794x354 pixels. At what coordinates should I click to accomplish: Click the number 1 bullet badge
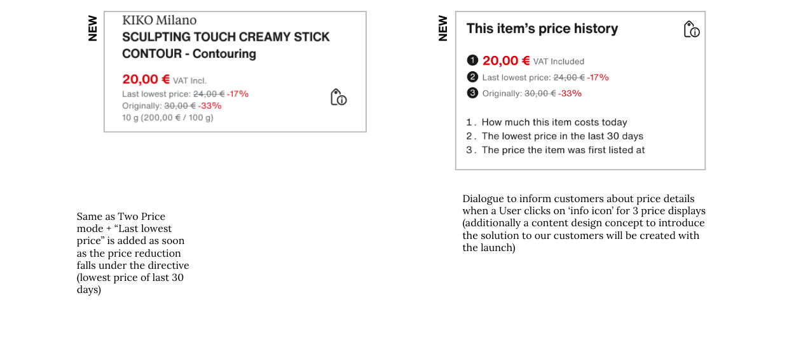click(x=472, y=60)
